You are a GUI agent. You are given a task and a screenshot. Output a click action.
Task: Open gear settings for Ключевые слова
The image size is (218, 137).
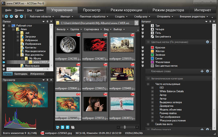pyautogui.click(x=207, y=71)
